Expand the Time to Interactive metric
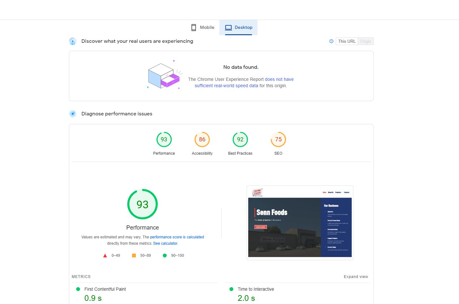The image size is (459, 304). (x=256, y=289)
